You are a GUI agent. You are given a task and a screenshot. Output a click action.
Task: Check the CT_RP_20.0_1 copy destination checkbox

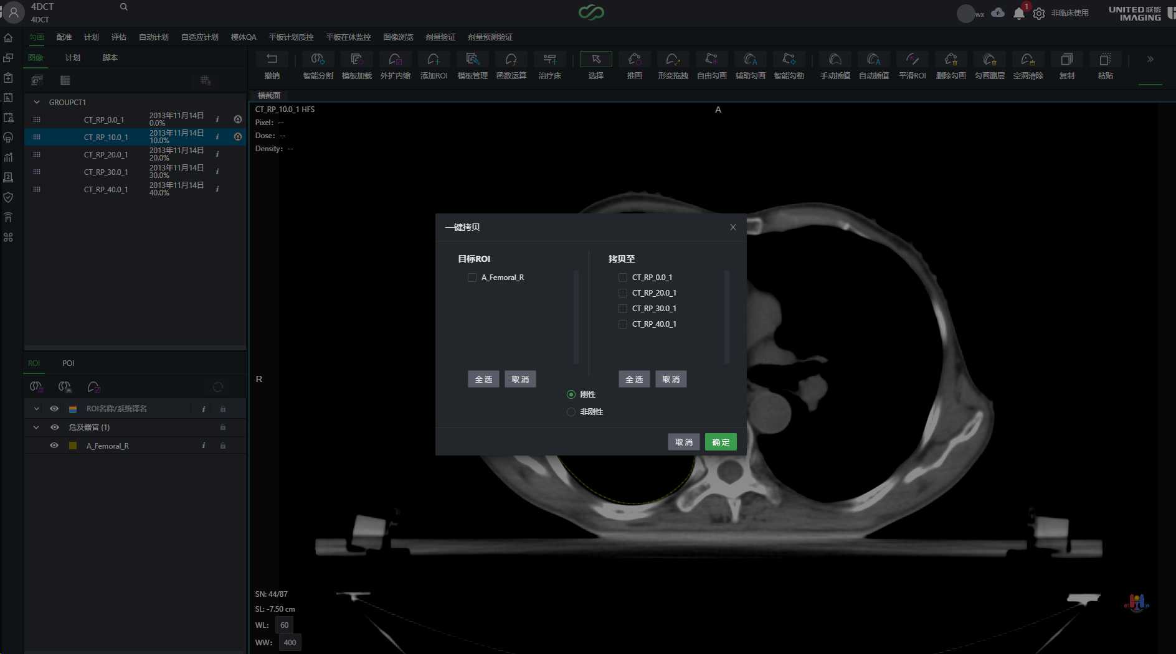tap(623, 293)
